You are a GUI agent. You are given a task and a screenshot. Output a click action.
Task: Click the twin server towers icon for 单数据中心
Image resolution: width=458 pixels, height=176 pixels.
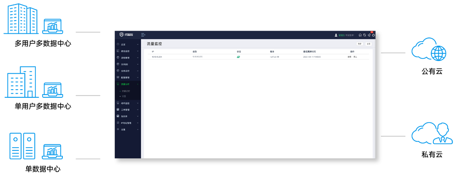(22, 146)
